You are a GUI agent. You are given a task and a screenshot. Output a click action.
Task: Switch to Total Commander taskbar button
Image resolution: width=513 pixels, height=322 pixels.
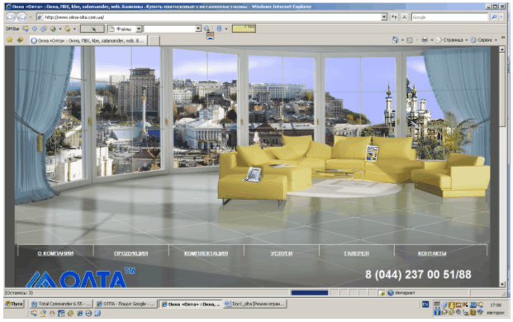61,304
